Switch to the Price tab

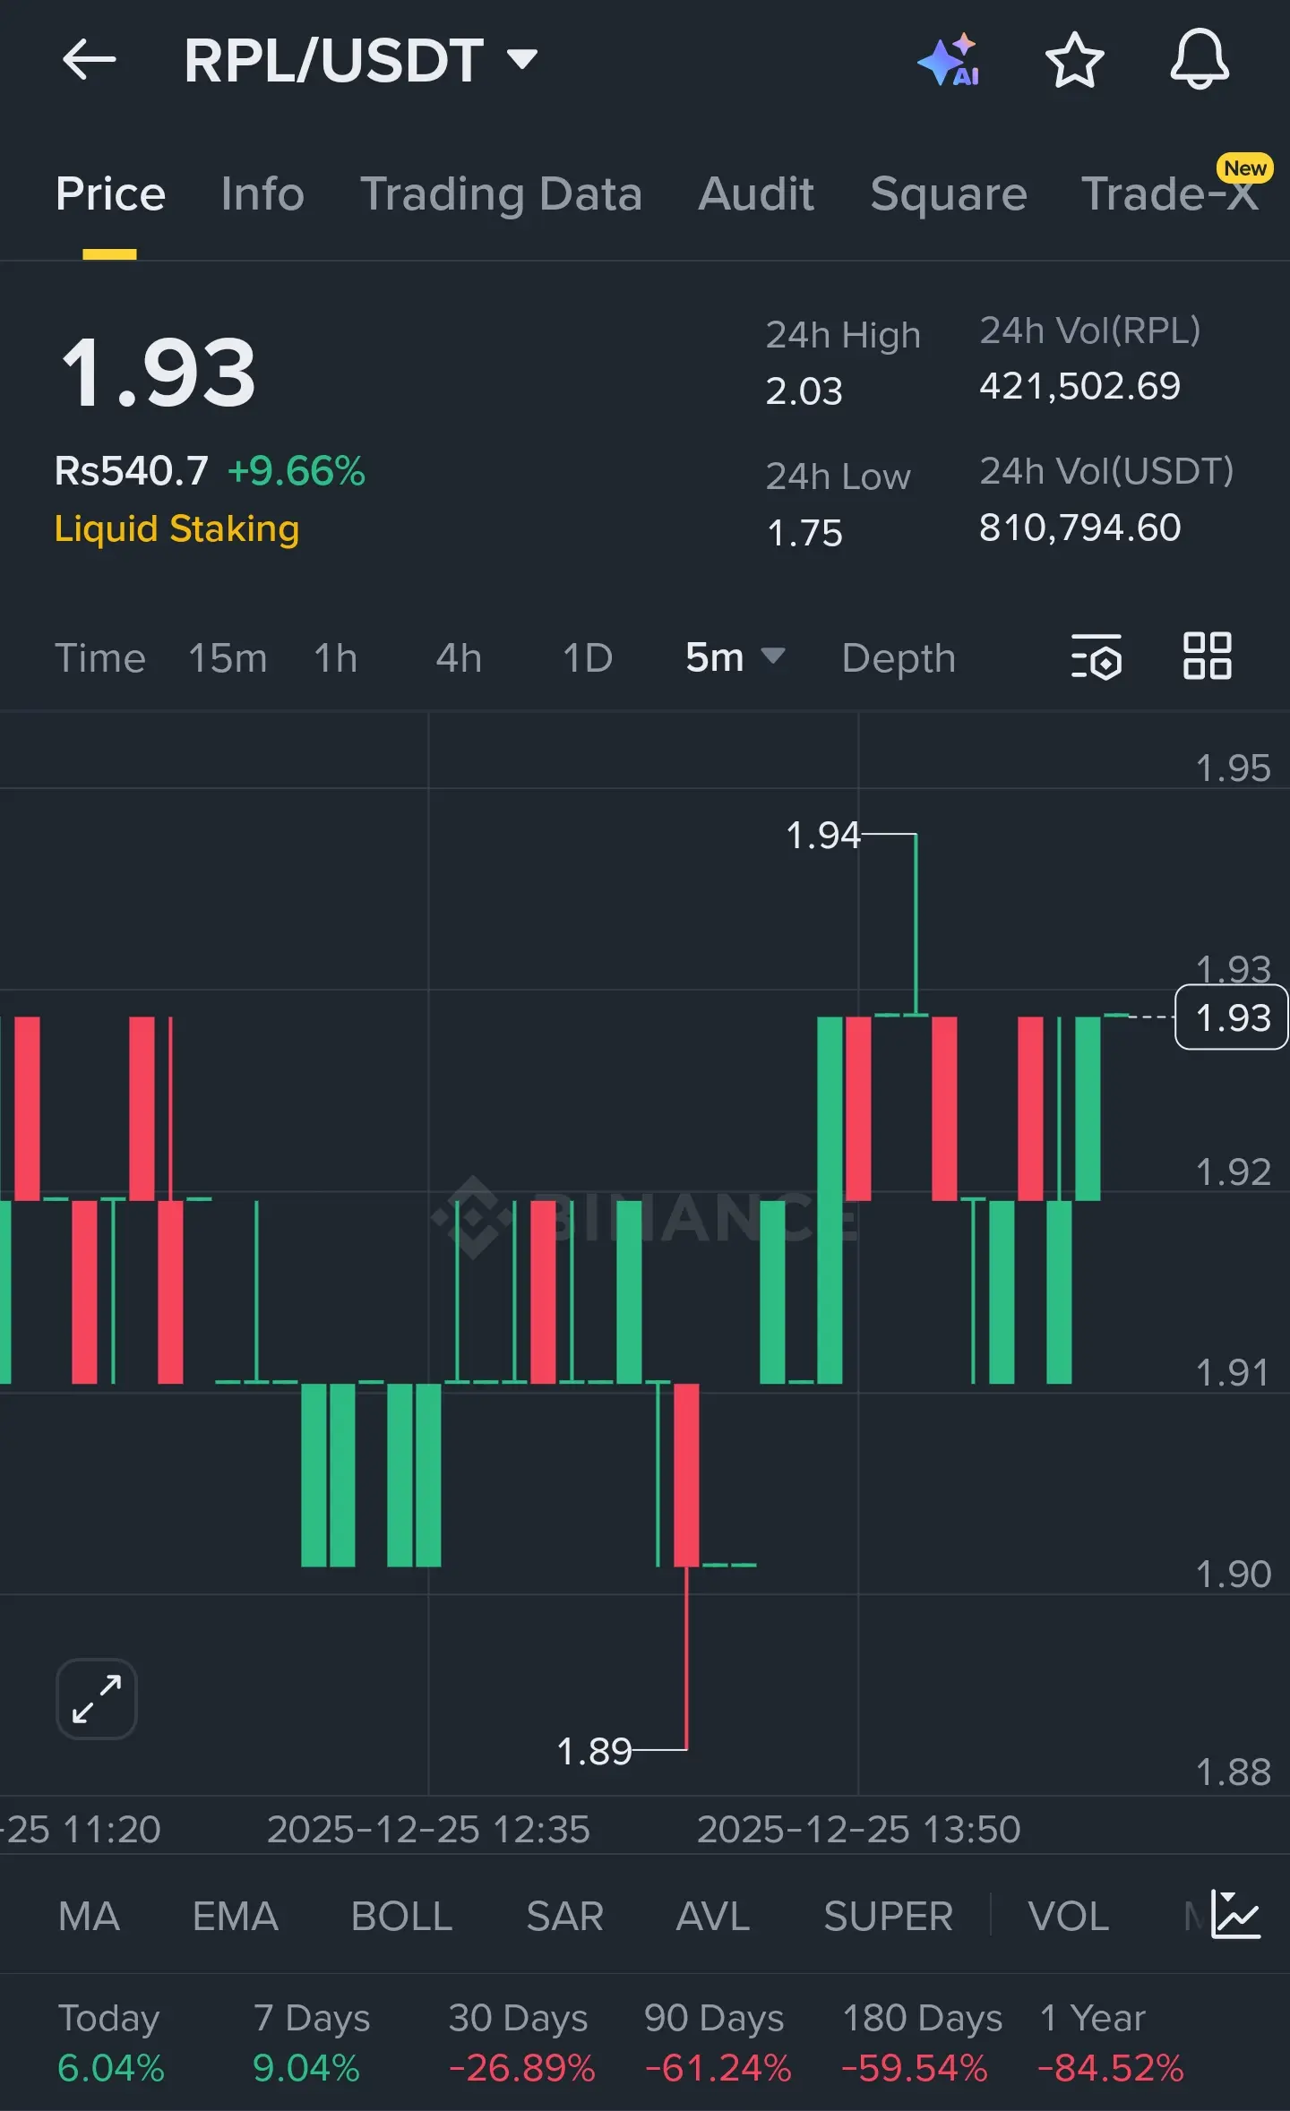(110, 193)
